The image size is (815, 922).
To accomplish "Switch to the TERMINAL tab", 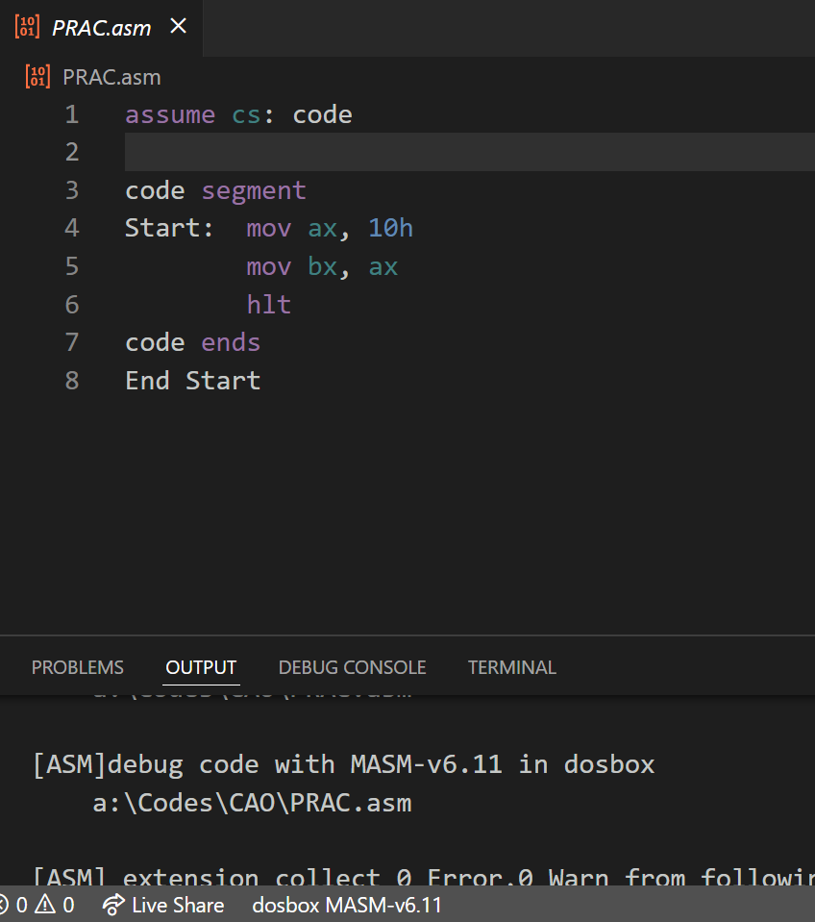I will (512, 667).
